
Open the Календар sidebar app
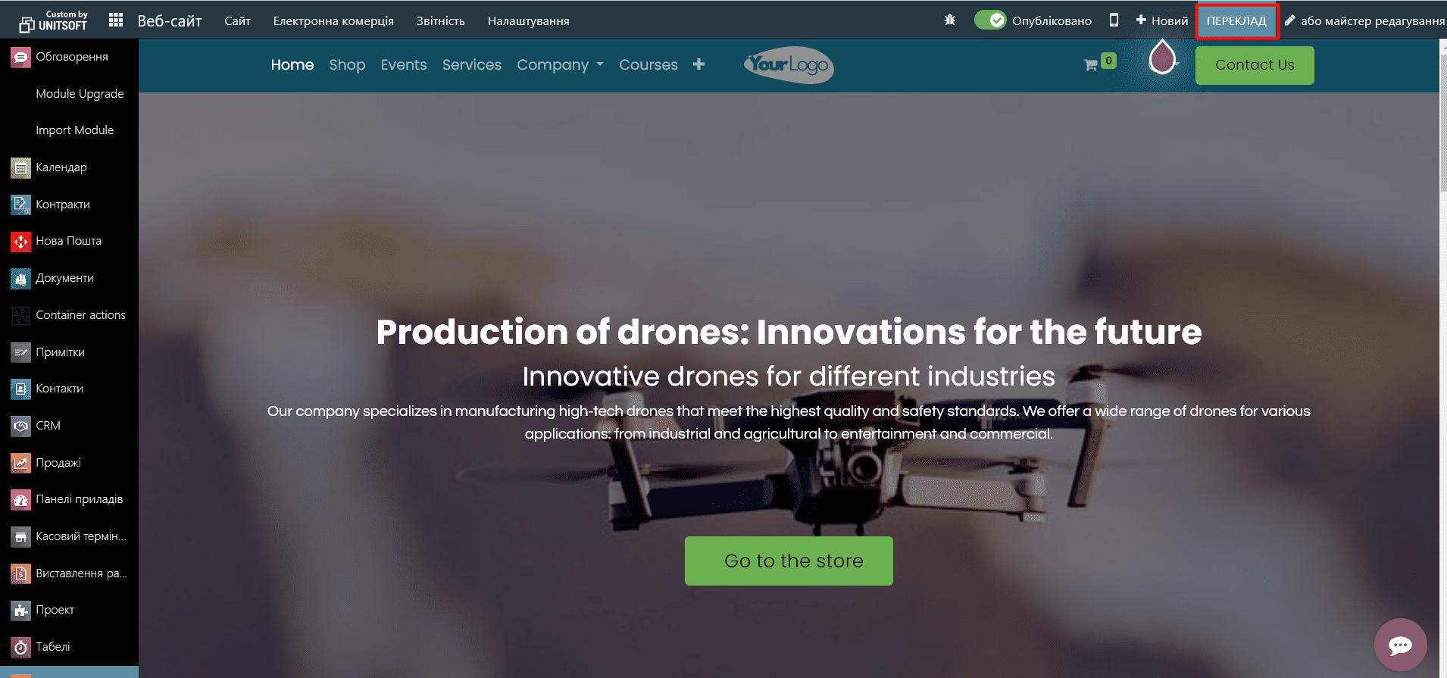click(x=61, y=167)
